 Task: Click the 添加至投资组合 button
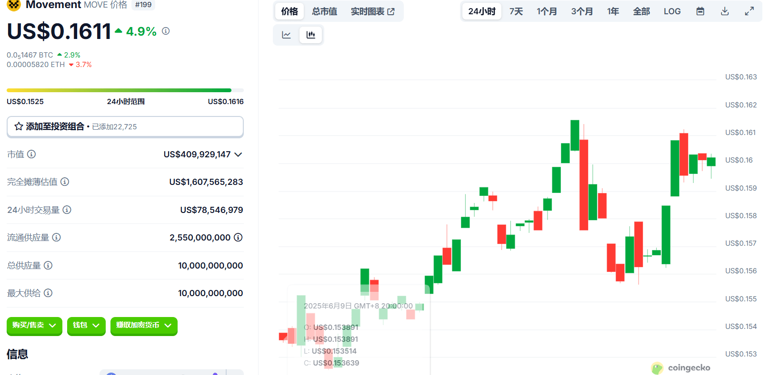(x=125, y=127)
